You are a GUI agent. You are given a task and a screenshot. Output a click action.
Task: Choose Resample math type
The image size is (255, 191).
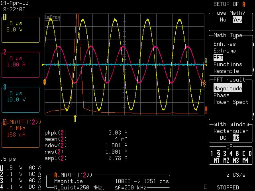coord(226,71)
